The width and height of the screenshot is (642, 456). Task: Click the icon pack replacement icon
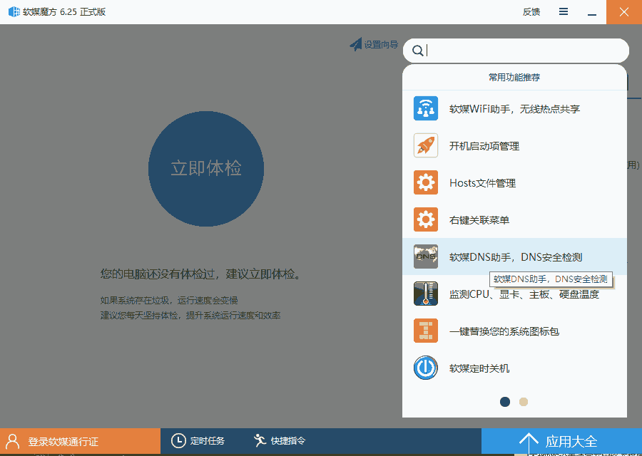[x=426, y=331]
